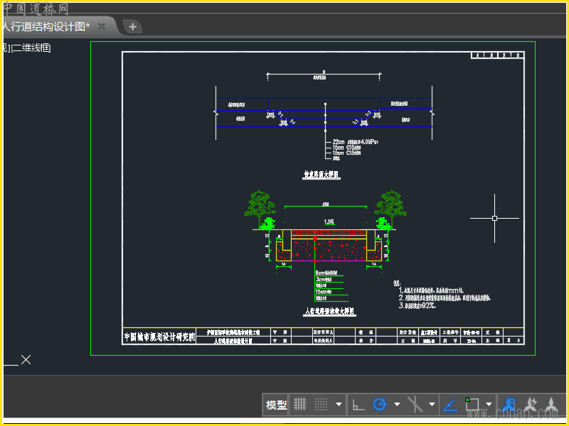Click the object snap tracking icon

450,405
